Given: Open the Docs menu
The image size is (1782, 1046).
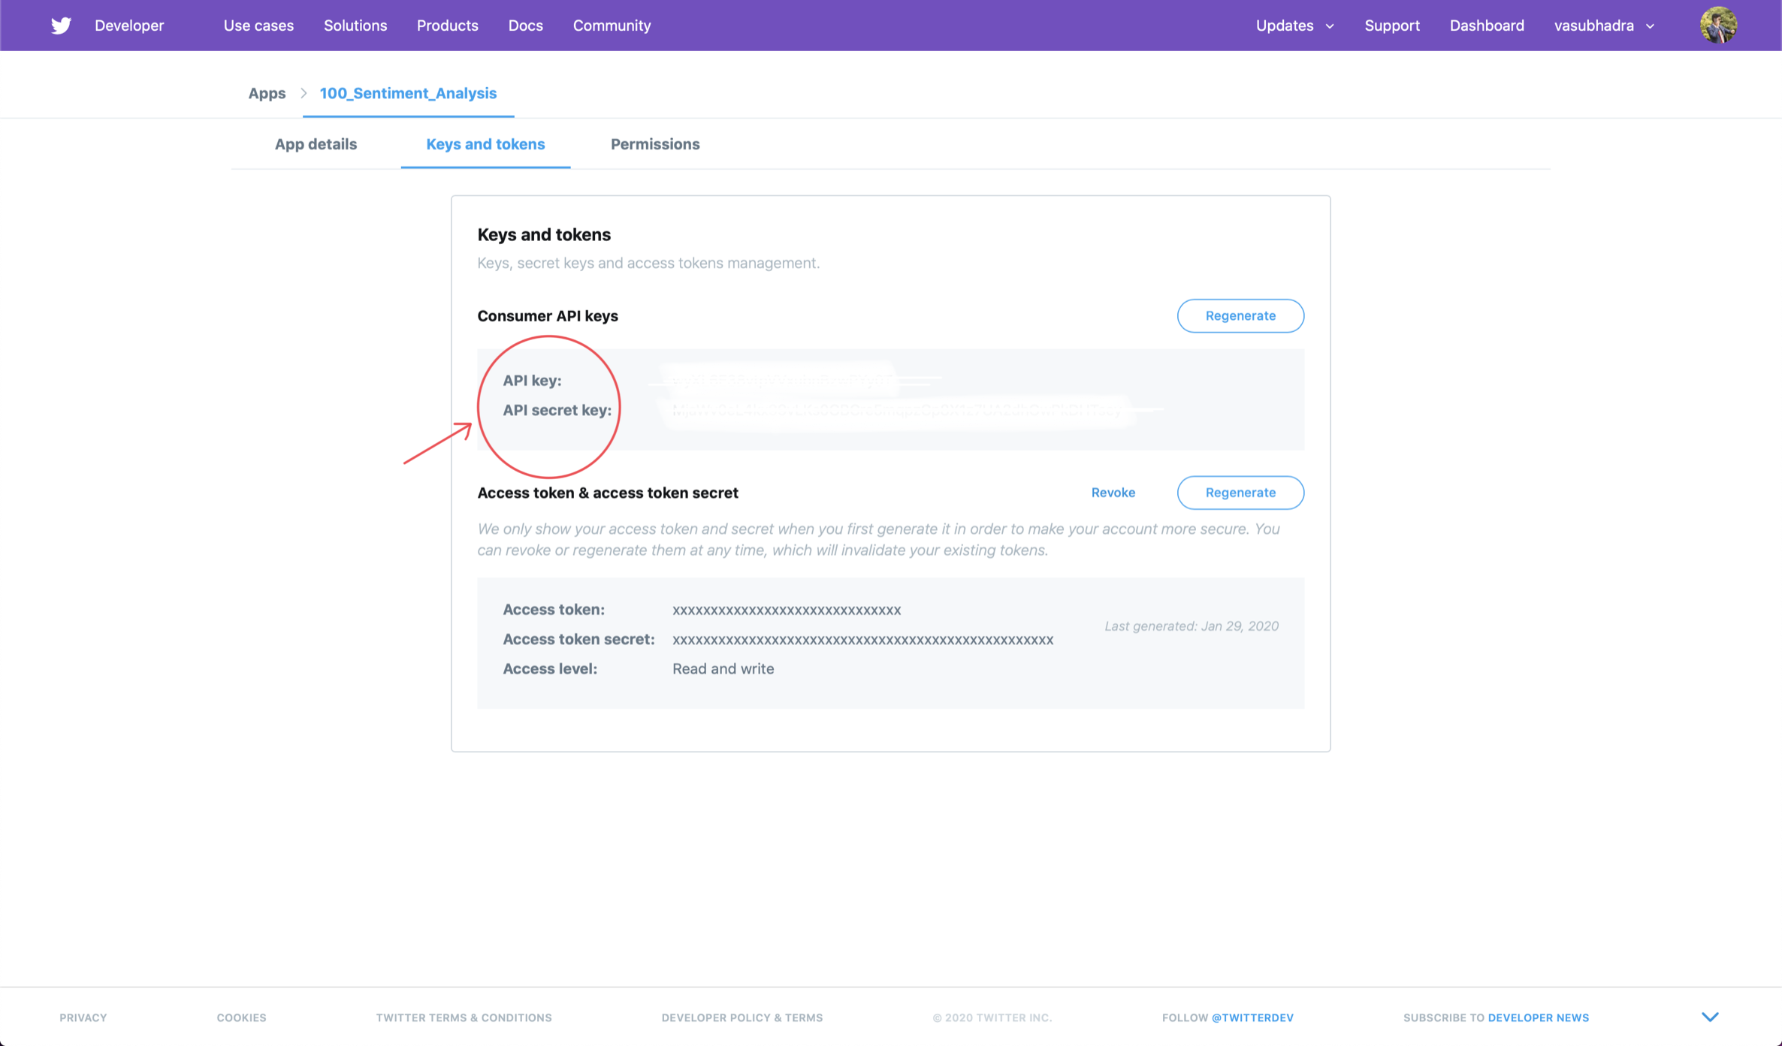Looking at the screenshot, I should coord(525,26).
